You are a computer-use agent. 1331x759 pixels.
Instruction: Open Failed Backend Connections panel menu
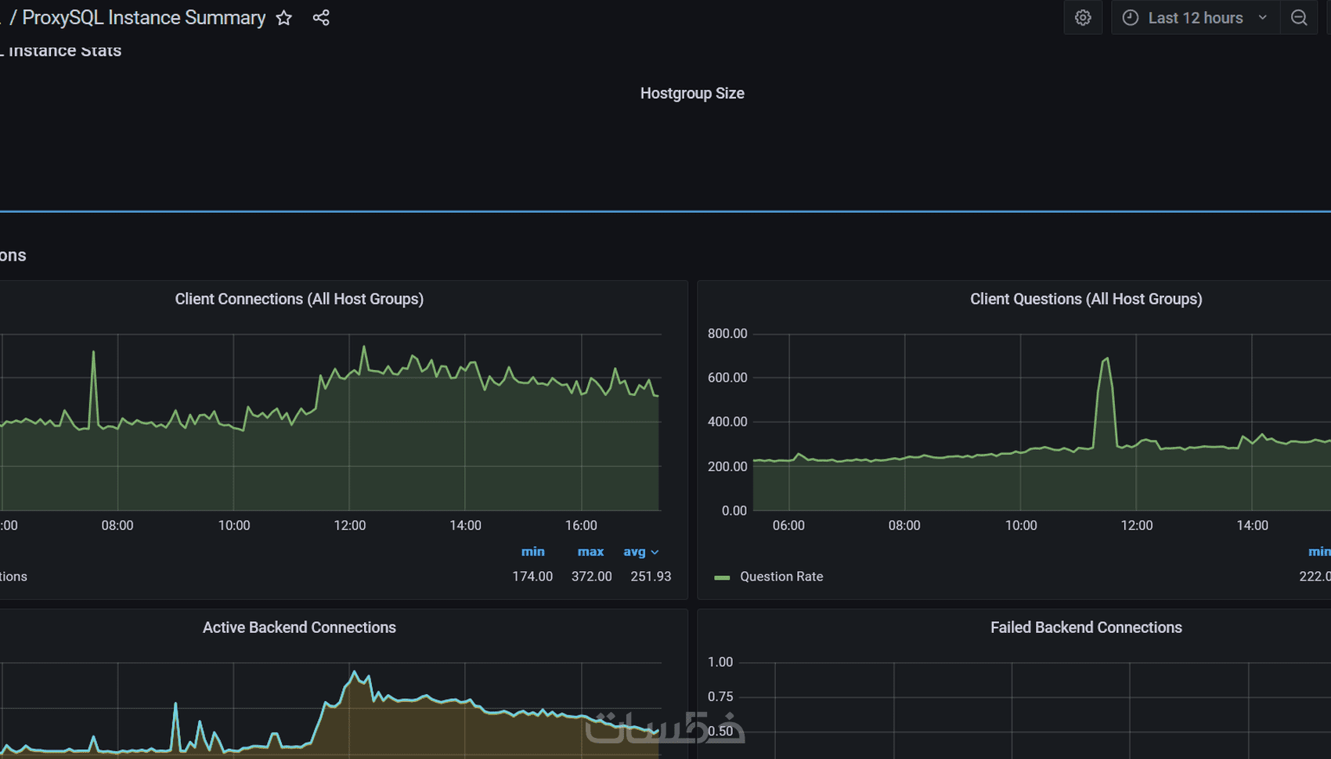1086,628
